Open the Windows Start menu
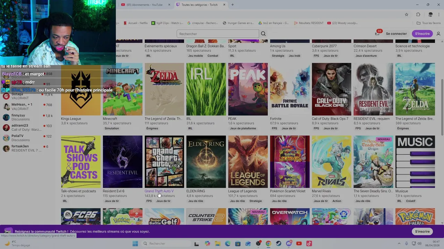The image size is (444, 249). pyautogui.click(x=135, y=243)
